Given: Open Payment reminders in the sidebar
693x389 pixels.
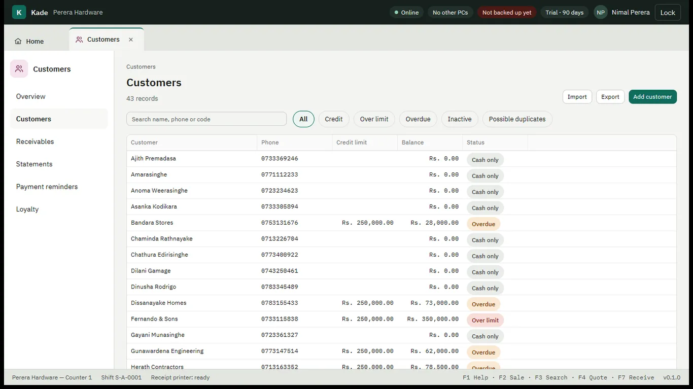Looking at the screenshot, I should click(59, 187).
